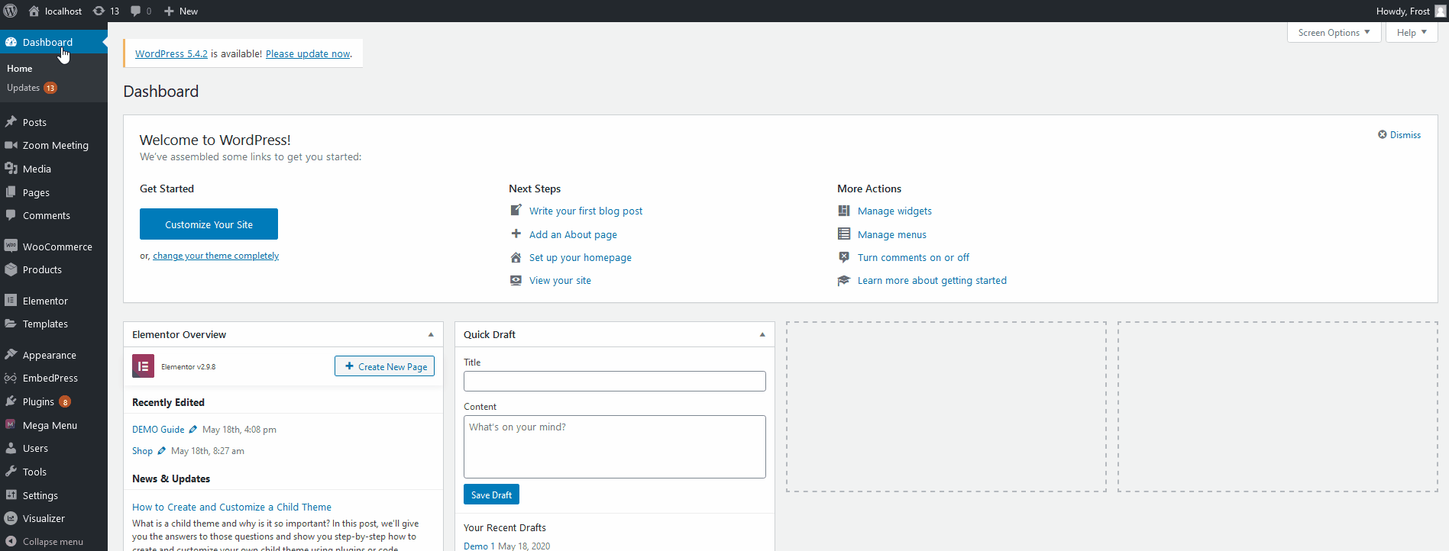The width and height of the screenshot is (1449, 551).
Task: Expand the Screen Options dropdown
Action: pos(1334,32)
